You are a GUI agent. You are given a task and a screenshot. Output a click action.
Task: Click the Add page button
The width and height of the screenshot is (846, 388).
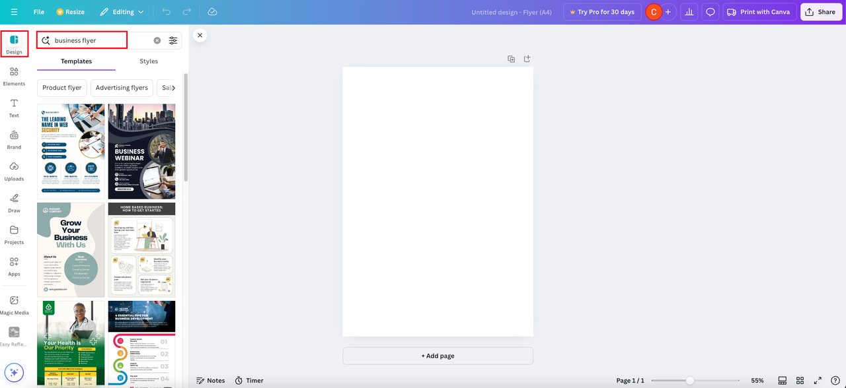click(x=438, y=356)
